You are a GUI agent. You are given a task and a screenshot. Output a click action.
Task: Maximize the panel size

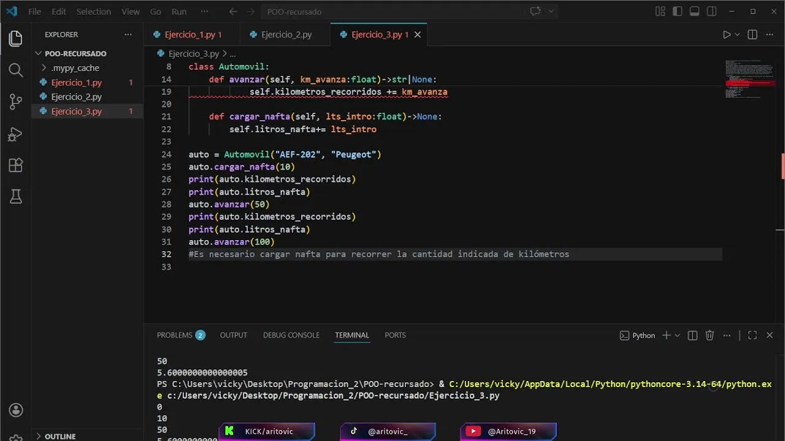coord(752,336)
